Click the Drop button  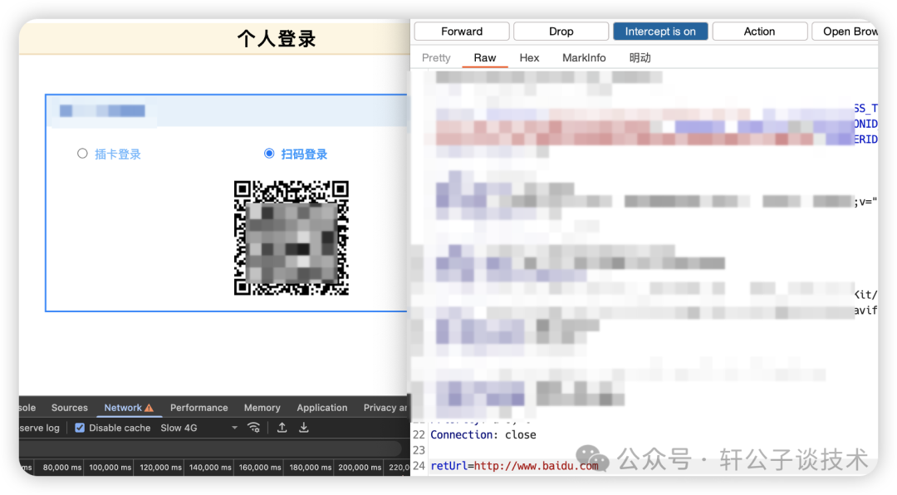[x=561, y=32]
